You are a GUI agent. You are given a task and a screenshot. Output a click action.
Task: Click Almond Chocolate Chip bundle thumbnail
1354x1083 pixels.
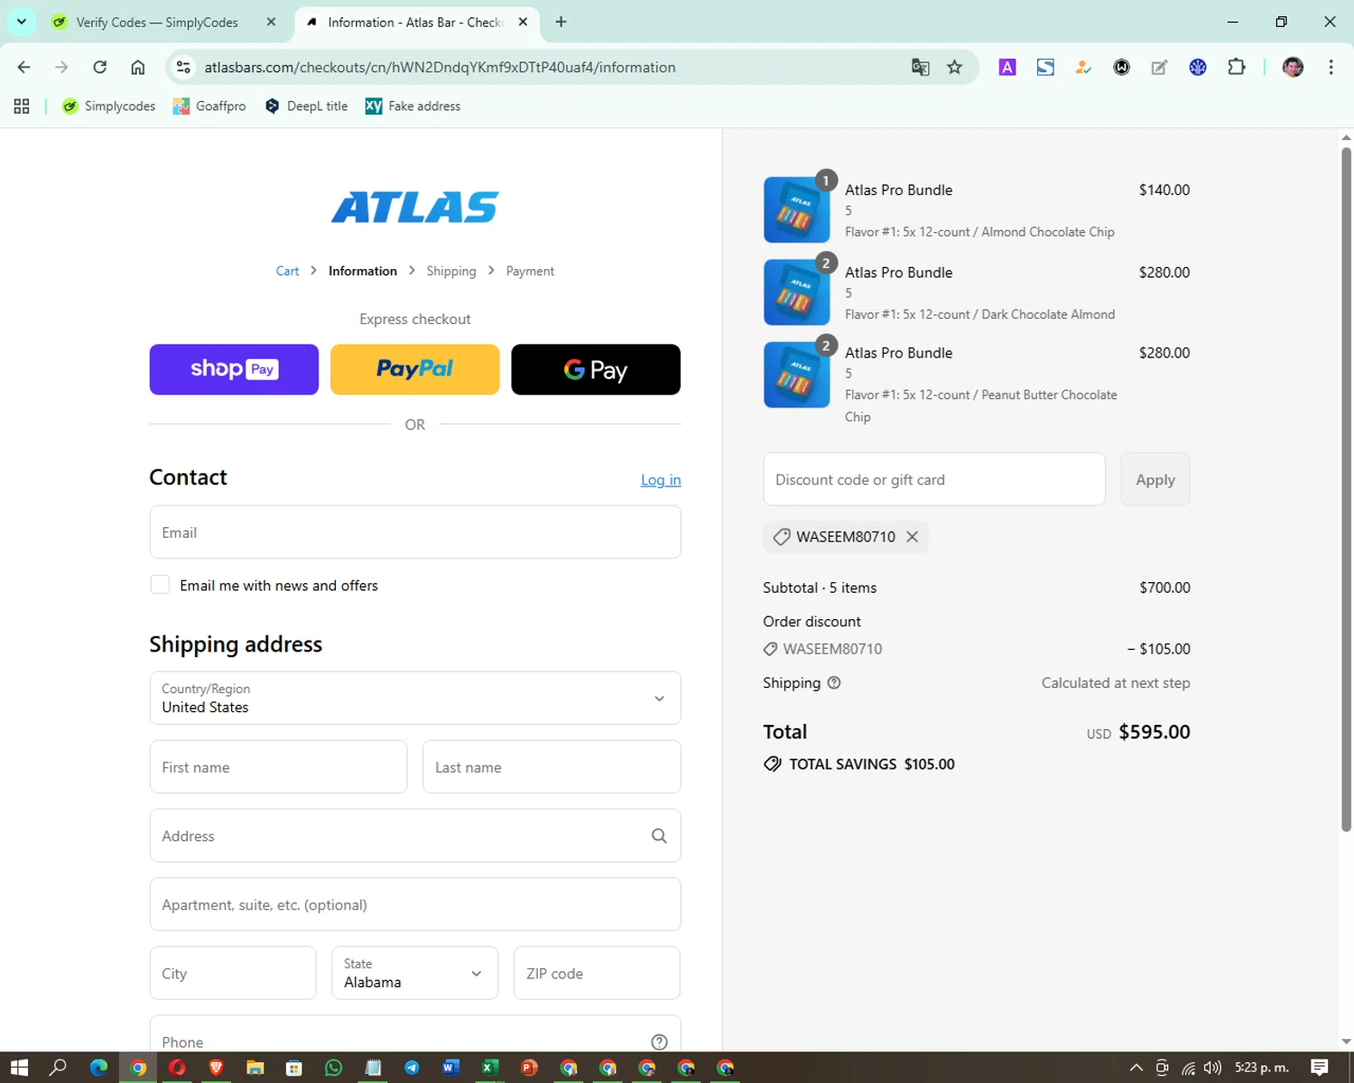(x=797, y=210)
